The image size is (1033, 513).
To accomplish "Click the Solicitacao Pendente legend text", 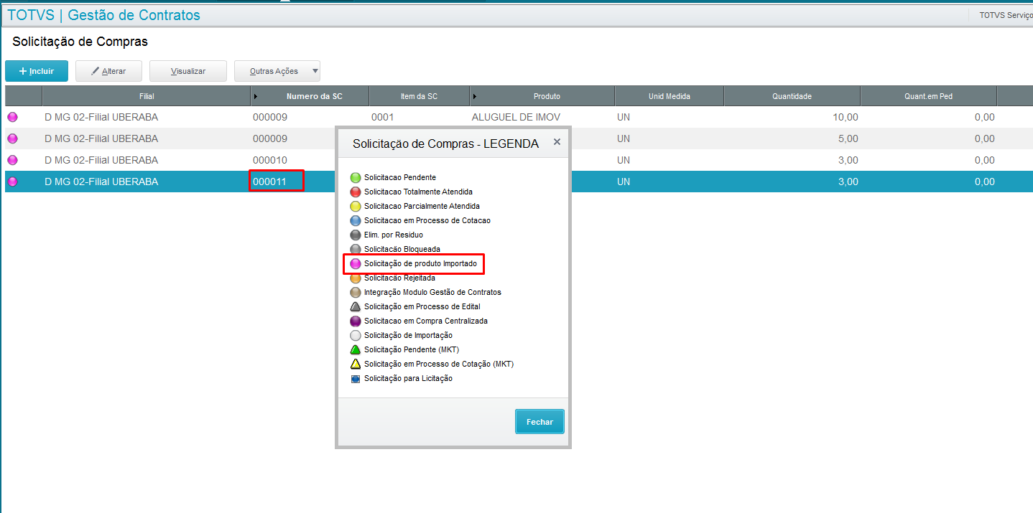I will [399, 177].
